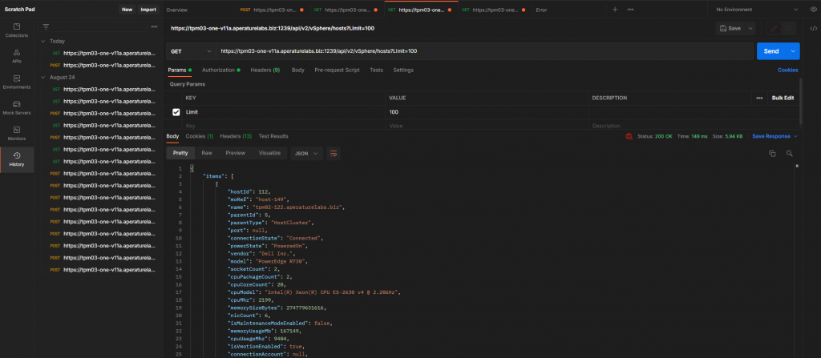Open the Save Response dropdown

775,136
